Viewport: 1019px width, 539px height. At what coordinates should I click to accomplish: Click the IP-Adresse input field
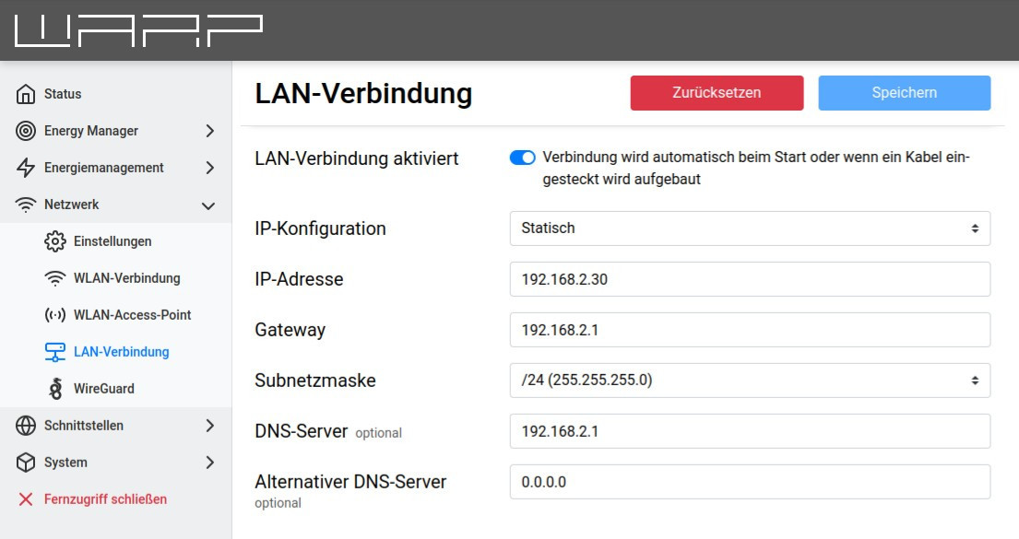click(750, 279)
